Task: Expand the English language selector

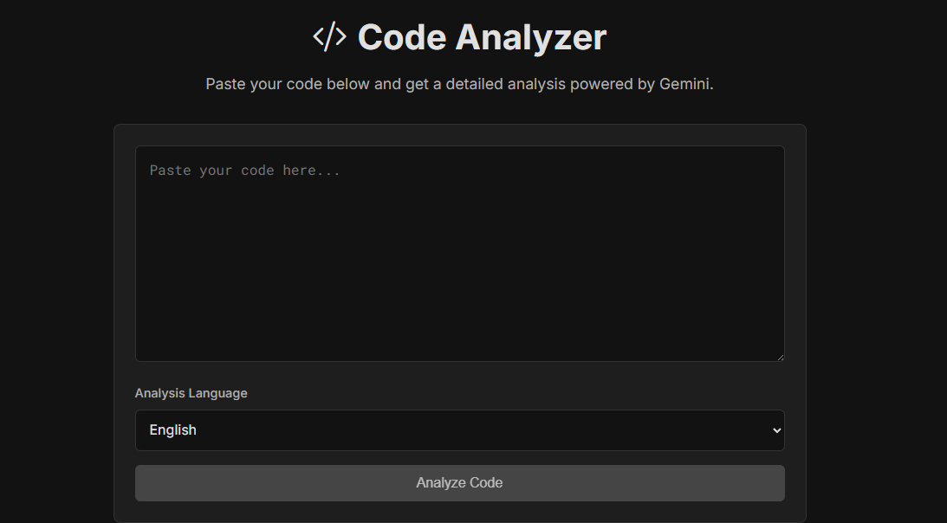Action: pyautogui.click(x=459, y=430)
